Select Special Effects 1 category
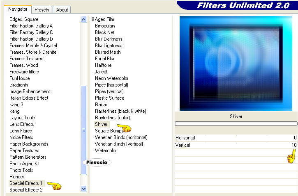 (26, 183)
